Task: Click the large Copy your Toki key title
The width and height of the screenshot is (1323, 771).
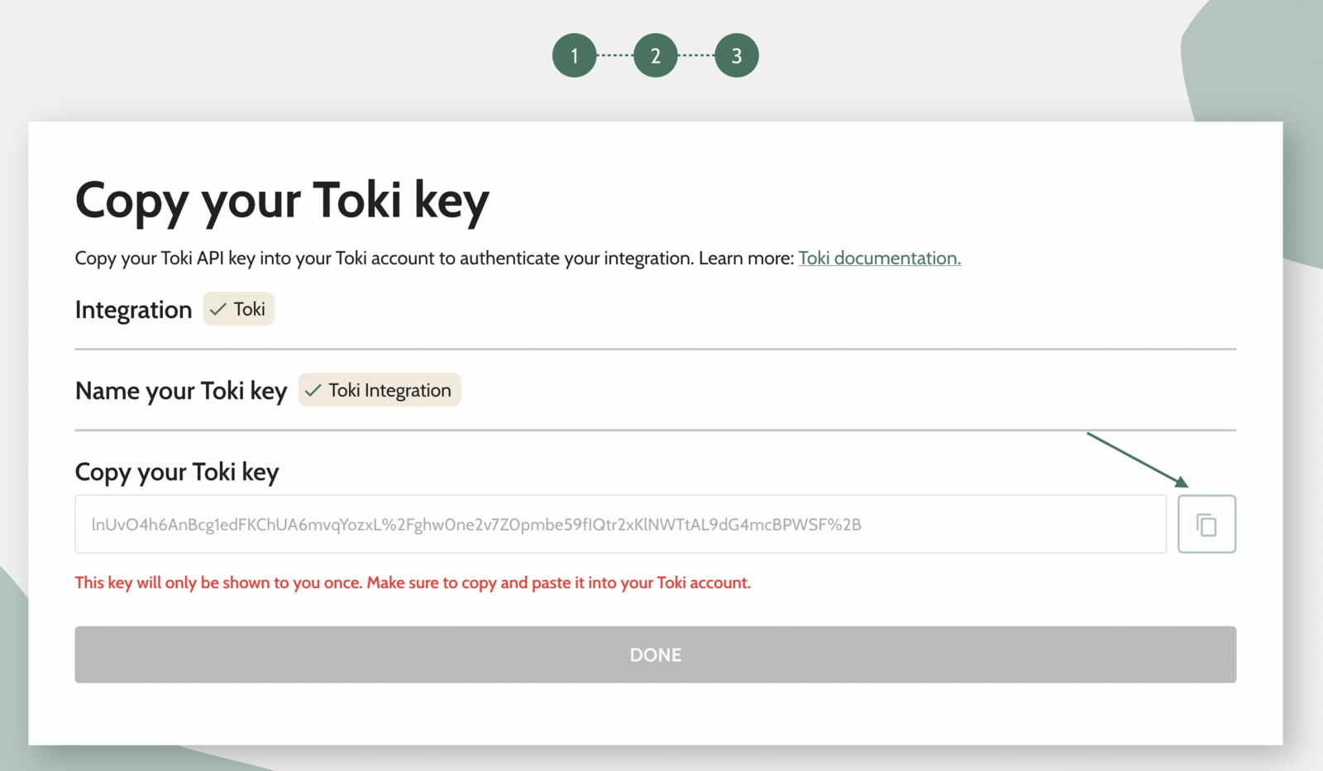Action: point(282,201)
